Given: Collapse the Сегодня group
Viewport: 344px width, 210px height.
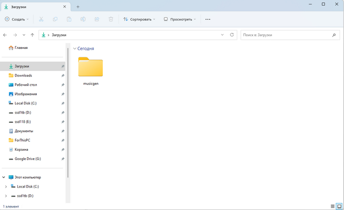Looking at the screenshot, I should (x=75, y=48).
